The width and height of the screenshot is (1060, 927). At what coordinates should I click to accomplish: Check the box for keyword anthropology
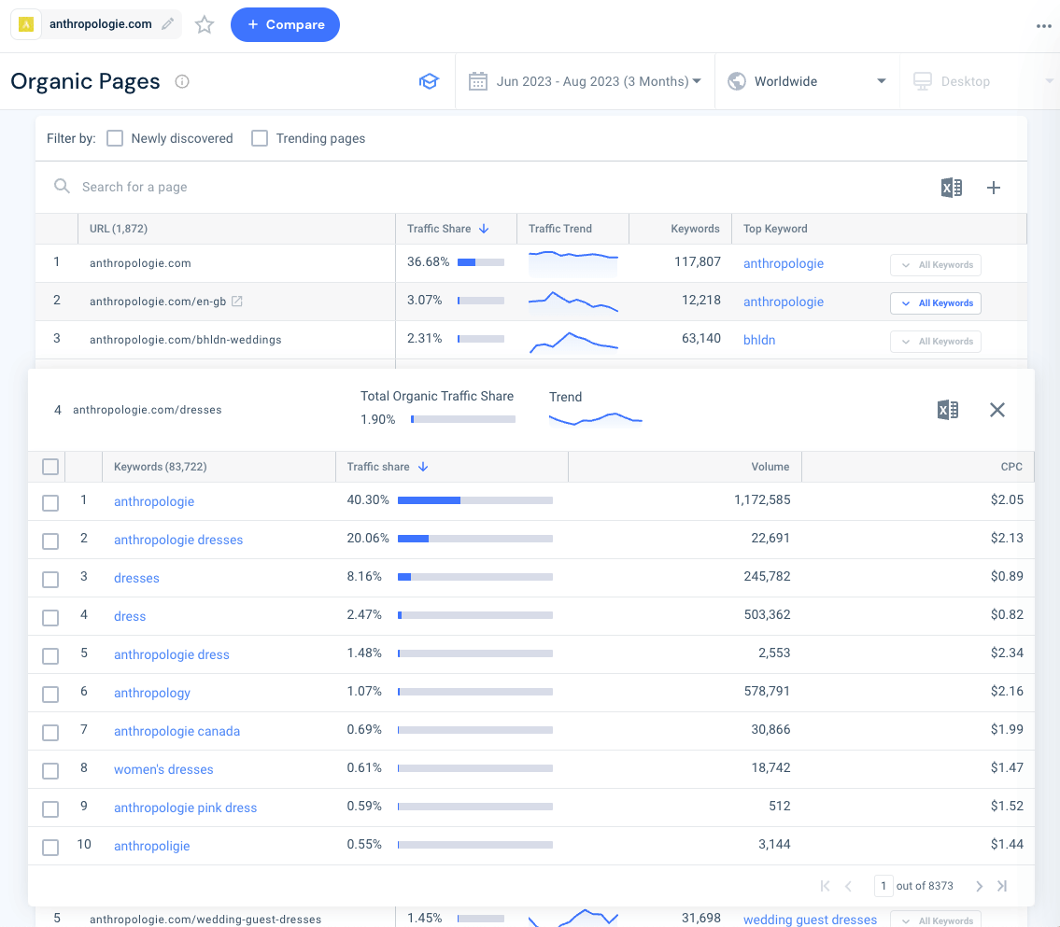tap(50, 694)
